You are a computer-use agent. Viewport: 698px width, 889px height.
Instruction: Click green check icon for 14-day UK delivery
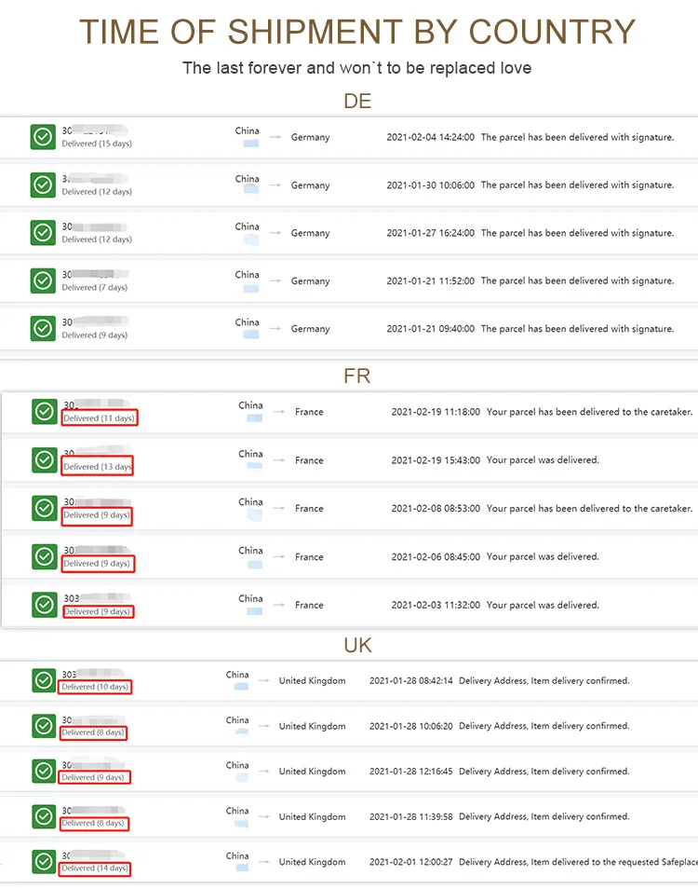coord(44,862)
